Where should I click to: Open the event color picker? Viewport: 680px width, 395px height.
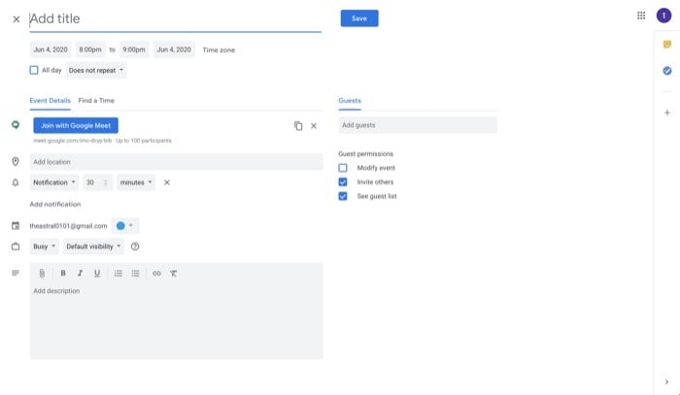(x=125, y=226)
